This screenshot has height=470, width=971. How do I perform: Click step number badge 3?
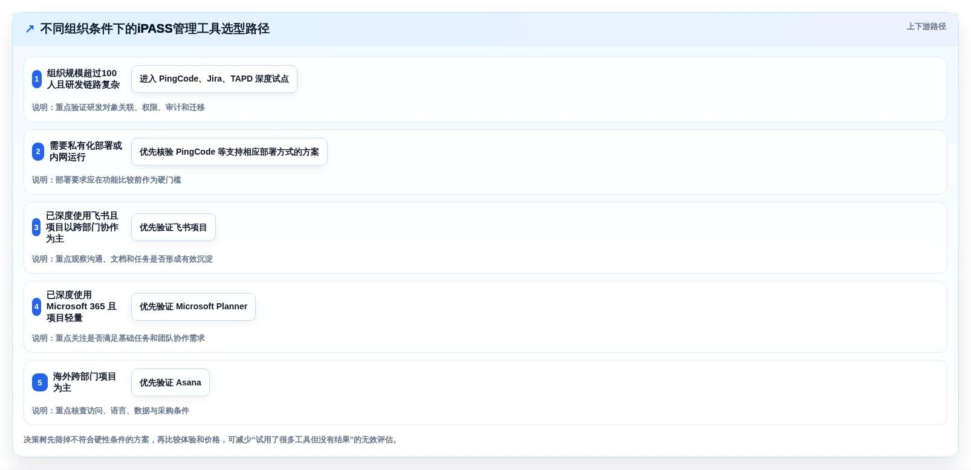[x=36, y=227]
